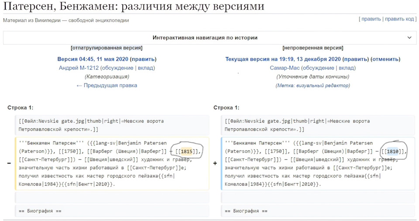The height and width of the screenshot is (221, 419).
Task: Expand the interactive history navigation chevron
Action: click(x=409, y=38)
